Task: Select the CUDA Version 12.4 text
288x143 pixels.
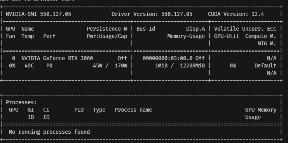Action: coord(236,14)
